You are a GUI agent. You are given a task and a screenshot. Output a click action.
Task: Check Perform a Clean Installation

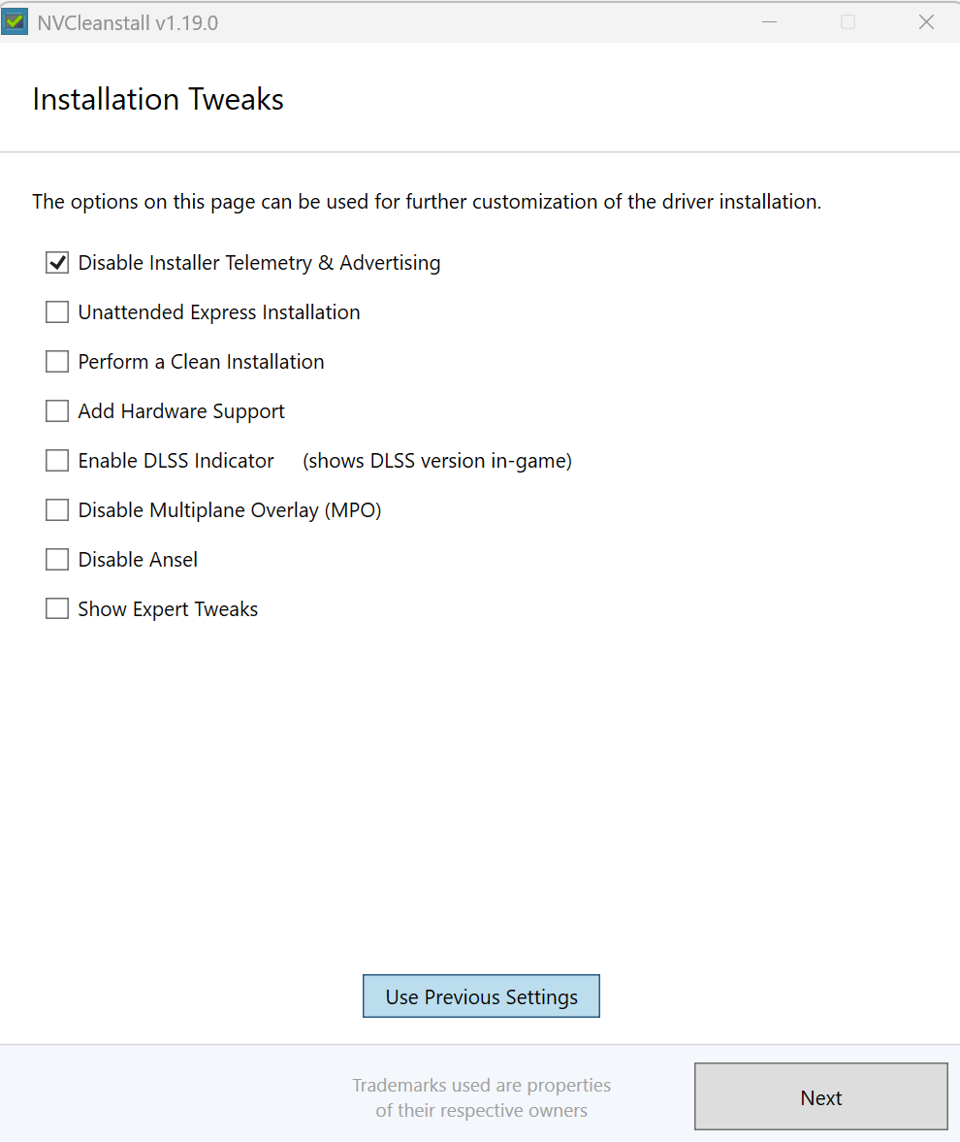pos(56,361)
